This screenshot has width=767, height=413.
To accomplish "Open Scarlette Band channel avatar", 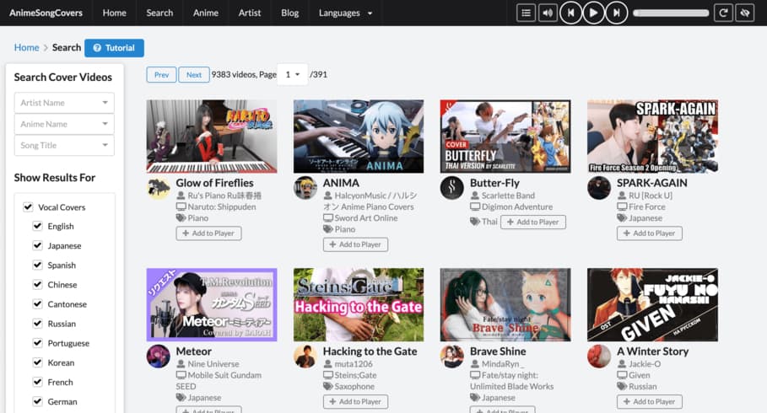I will pos(452,188).
